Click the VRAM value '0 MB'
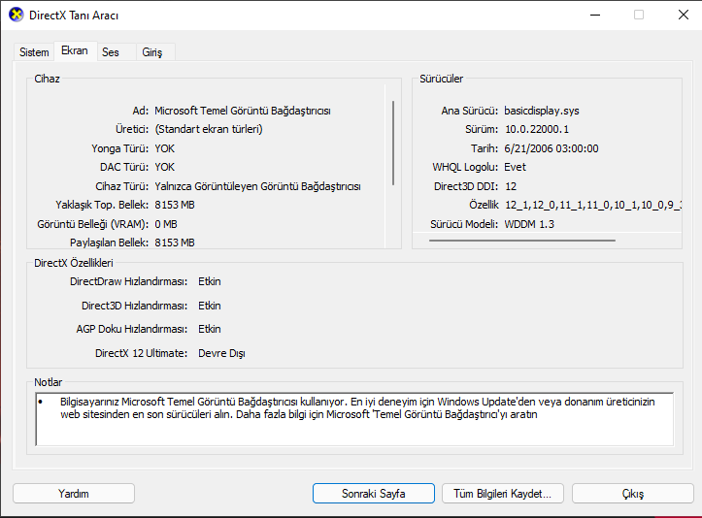Viewport: 702px width, 518px height. (166, 224)
